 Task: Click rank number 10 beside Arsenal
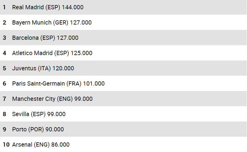6,144
